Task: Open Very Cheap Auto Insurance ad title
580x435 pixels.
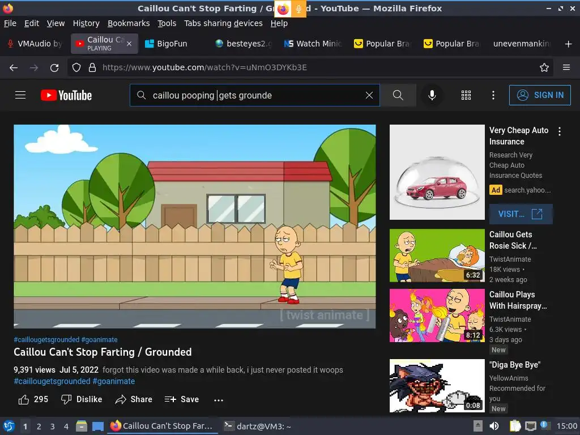Action: tap(519, 136)
